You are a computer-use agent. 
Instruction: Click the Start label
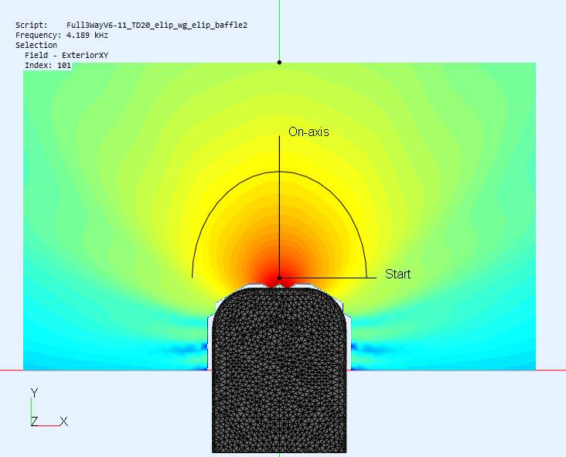(397, 274)
